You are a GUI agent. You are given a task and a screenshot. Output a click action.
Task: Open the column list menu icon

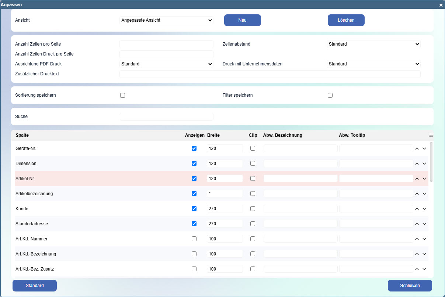[431, 135]
